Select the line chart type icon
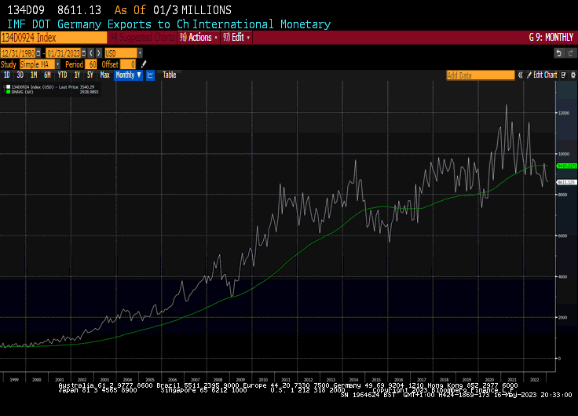Image resolution: width=578 pixels, height=416 pixels. pyautogui.click(x=151, y=75)
